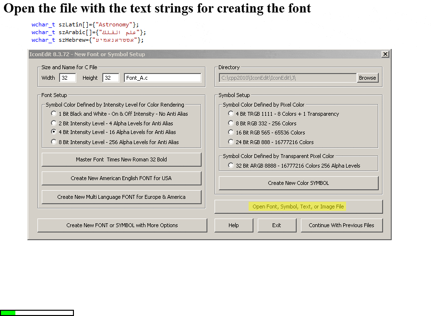Open the Help button
This screenshot has height=316, width=431.
pyautogui.click(x=234, y=225)
